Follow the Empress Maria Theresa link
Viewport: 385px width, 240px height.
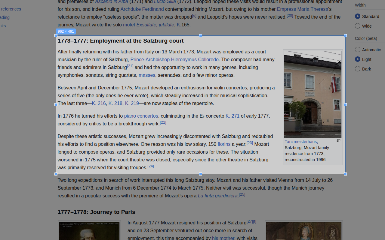point(302,9)
